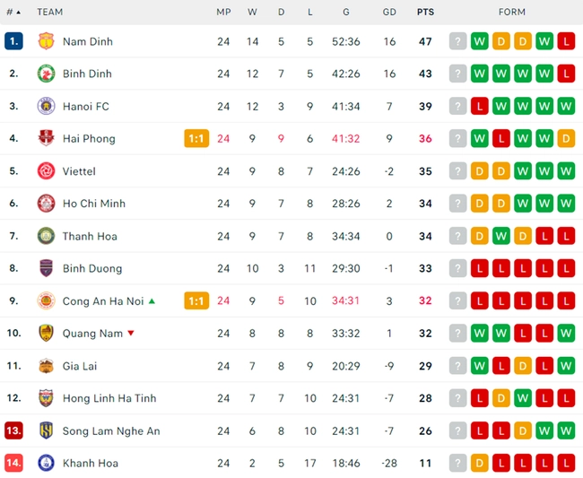Sort table by the # rank column
The height and width of the screenshot is (478, 583).
coord(13,12)
